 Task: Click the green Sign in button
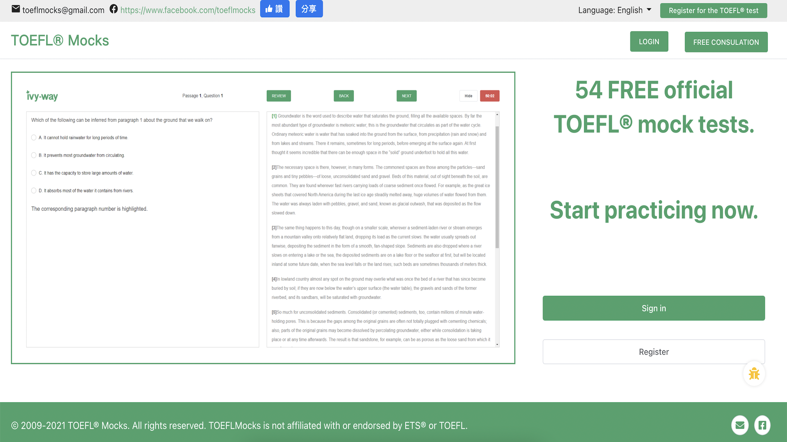[654, 308]
